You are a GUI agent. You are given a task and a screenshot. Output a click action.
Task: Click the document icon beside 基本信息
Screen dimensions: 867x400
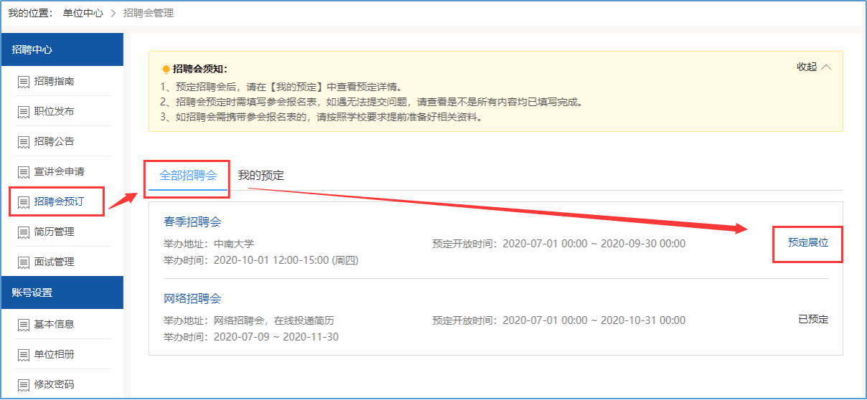pyautogui.click(x=24, y=325)
